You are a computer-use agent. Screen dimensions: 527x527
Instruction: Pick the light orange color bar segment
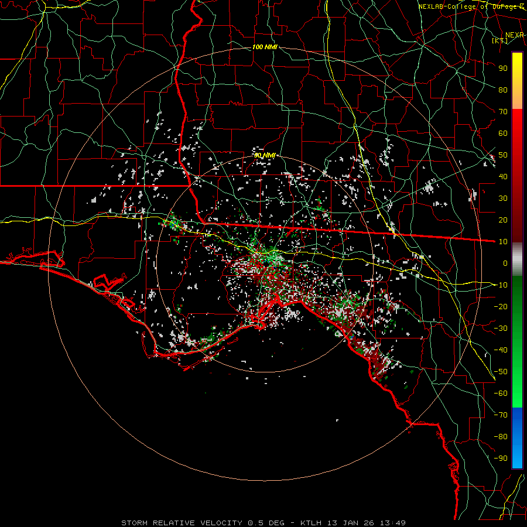[x=517, y=98]
